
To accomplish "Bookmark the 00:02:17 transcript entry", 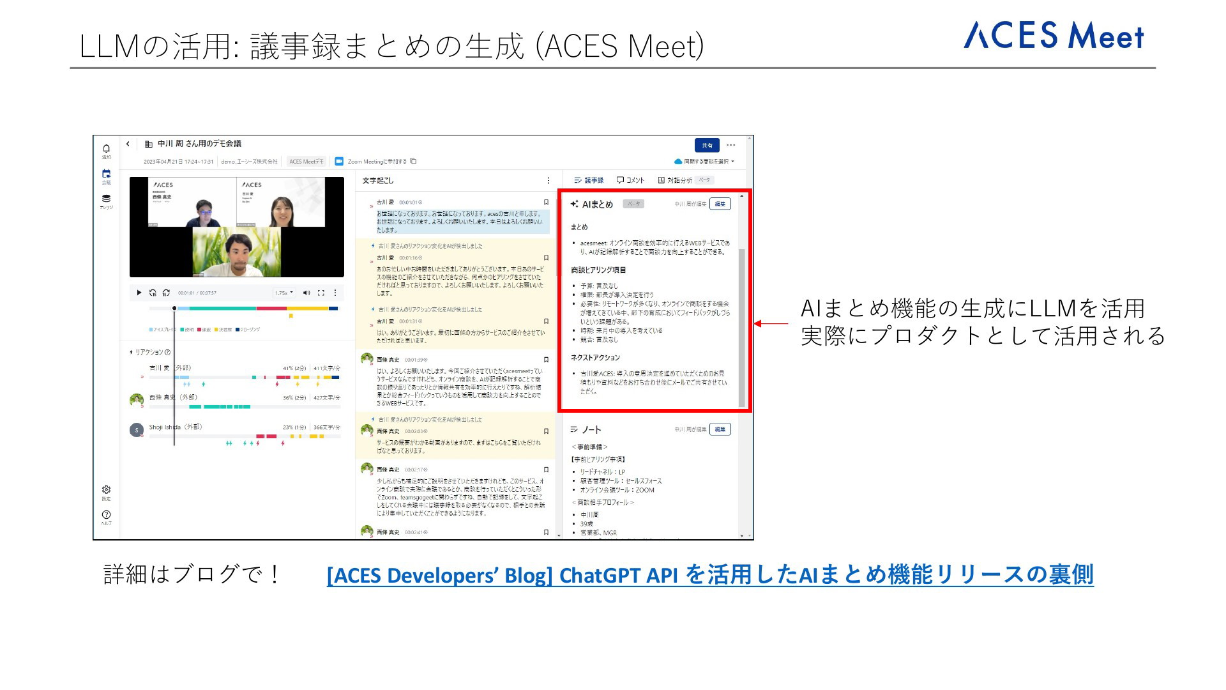I will 546,469.
